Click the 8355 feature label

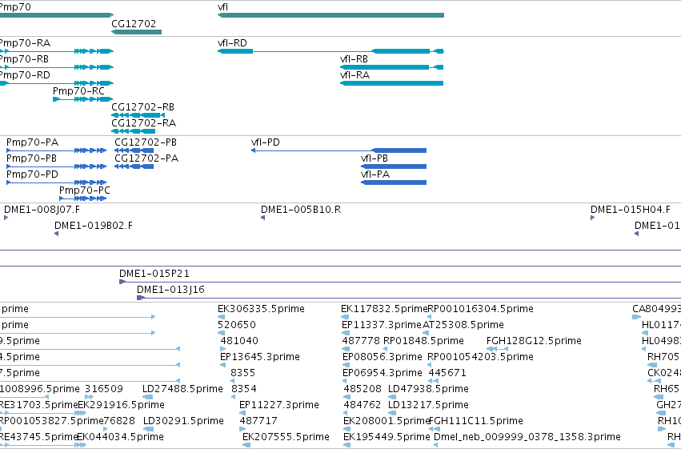pyautogui.click(x=243, y=373)
